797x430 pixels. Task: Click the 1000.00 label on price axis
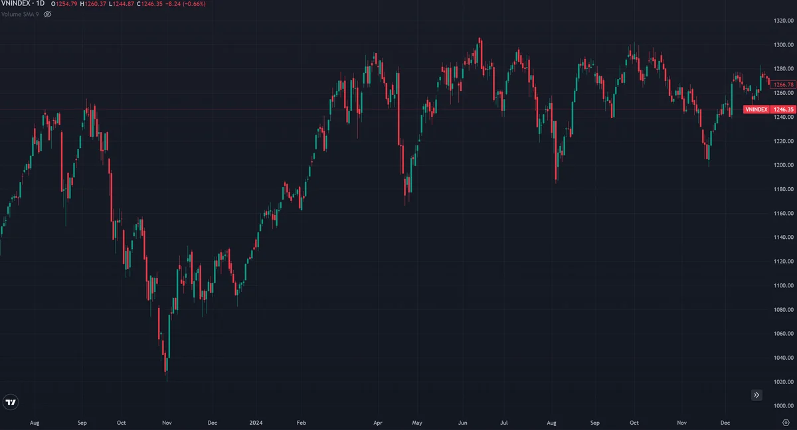point(784,406)
